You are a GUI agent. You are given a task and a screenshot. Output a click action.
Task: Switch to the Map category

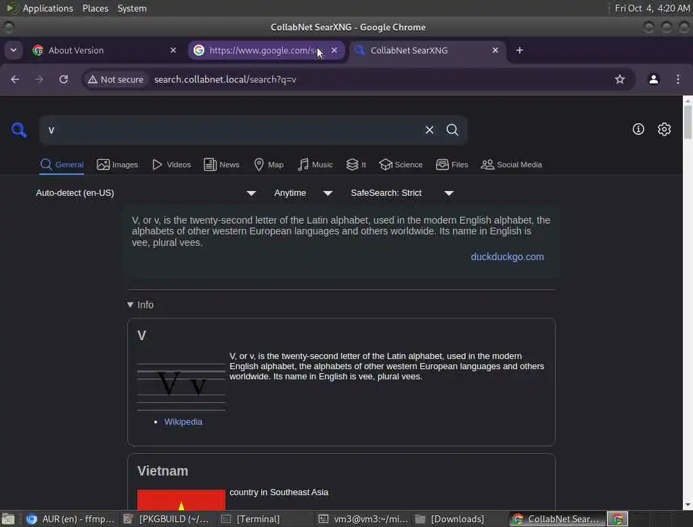pos(269,165)
